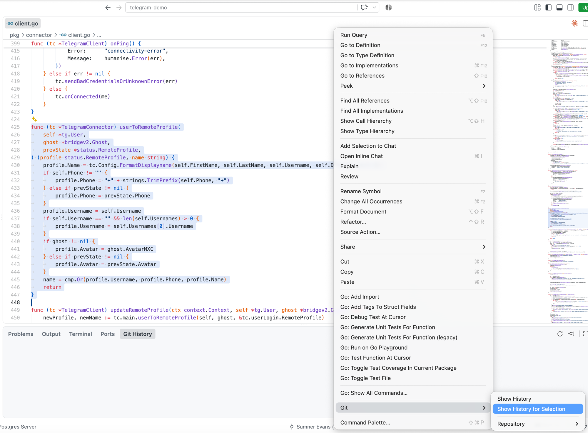Click Postgres Server in status bar

18,427
